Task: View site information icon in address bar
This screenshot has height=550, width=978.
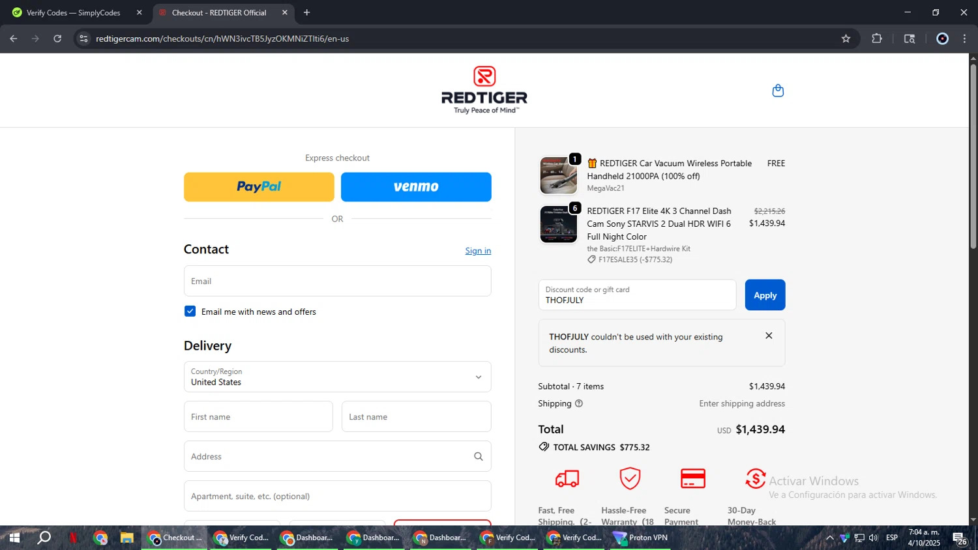Action: click(83, 38)
